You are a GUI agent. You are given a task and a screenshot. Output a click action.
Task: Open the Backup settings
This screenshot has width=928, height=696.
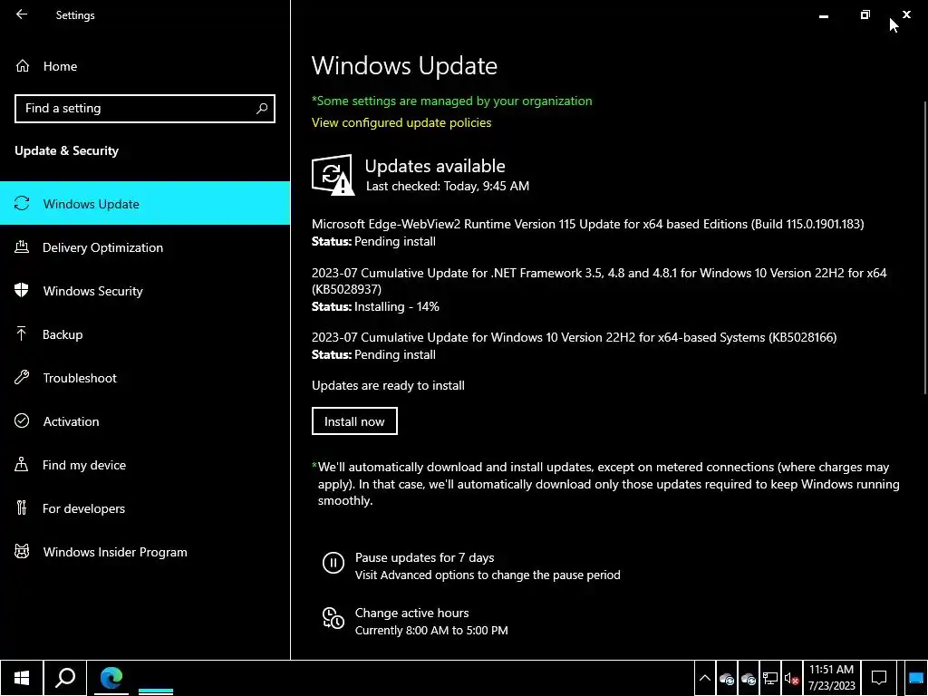pos(145,334)
